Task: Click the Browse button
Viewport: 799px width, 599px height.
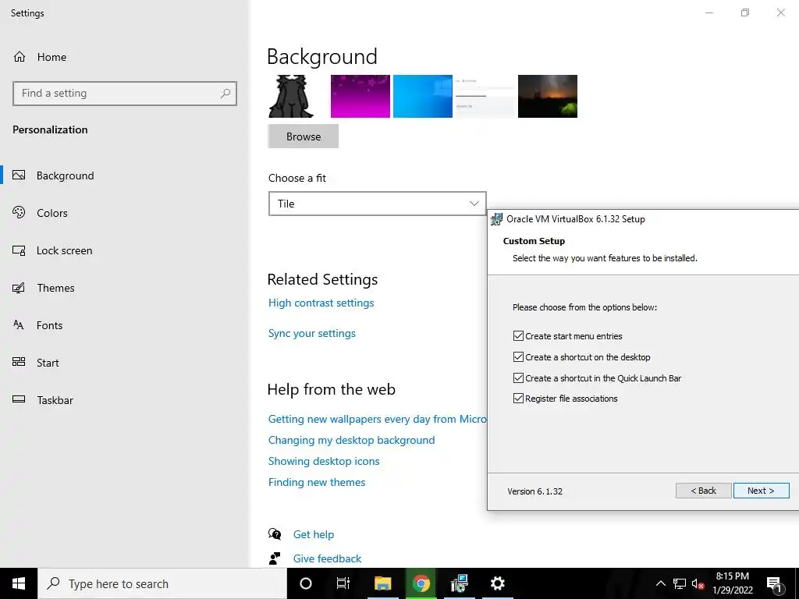Action: click(304, 136)
